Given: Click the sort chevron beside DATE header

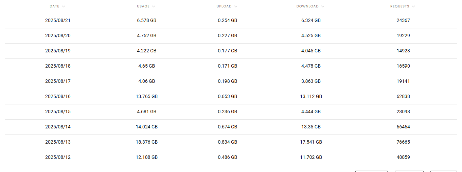Looking at the screenshot, I should pyautogui.click(x=64, y=6).
